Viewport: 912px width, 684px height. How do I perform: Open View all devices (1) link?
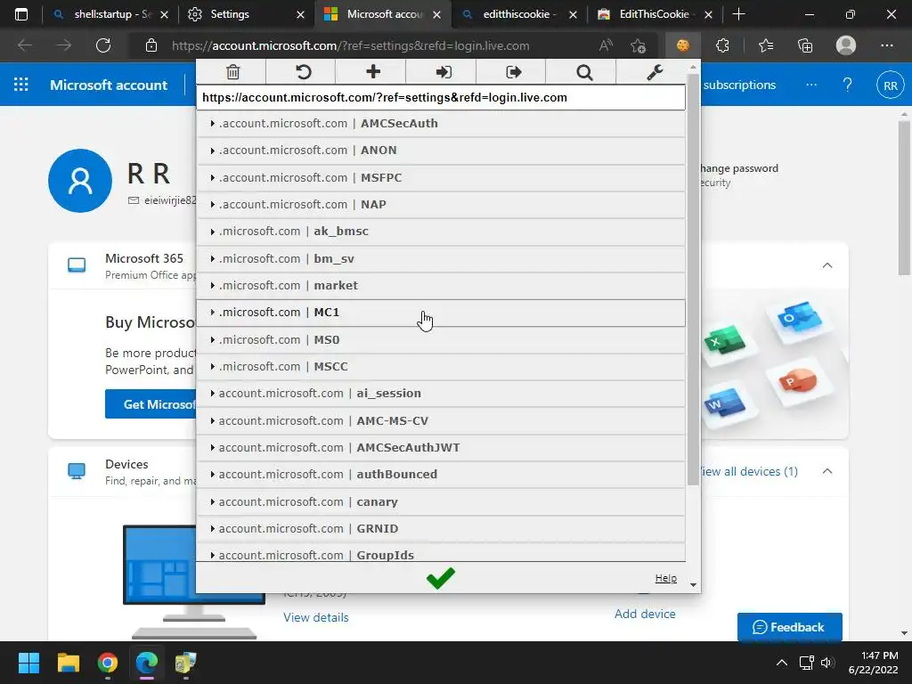point(749,471)
